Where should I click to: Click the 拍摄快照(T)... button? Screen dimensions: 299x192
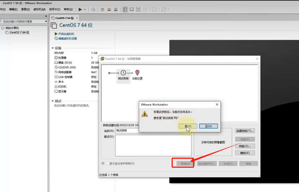[x=245, y=131]
